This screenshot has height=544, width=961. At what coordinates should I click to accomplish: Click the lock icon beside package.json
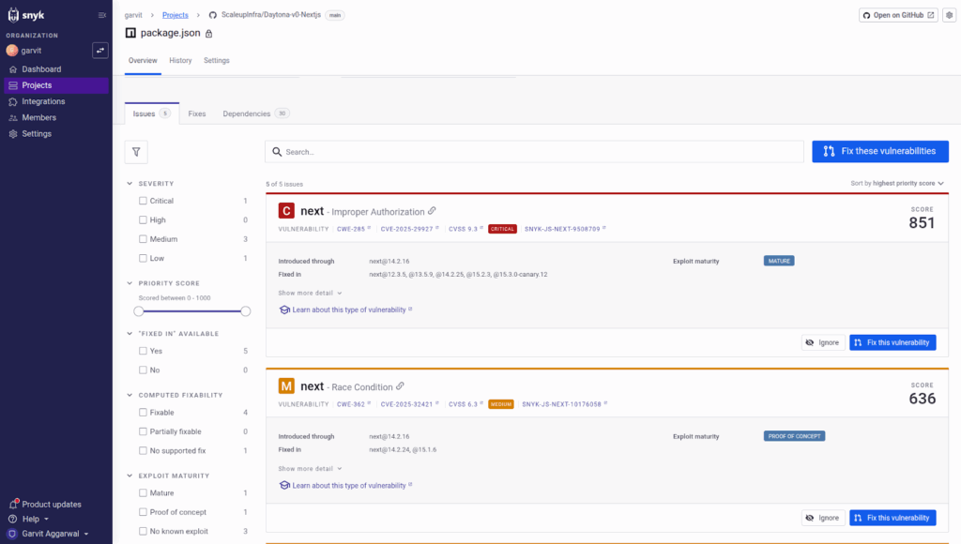208,34
